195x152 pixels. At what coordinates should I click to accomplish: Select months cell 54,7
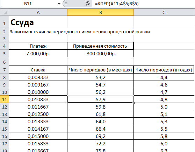pyautogui.click(x=101, y=85)
